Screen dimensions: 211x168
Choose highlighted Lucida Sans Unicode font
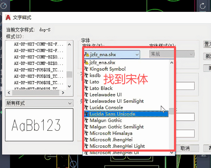click(112, 114)
